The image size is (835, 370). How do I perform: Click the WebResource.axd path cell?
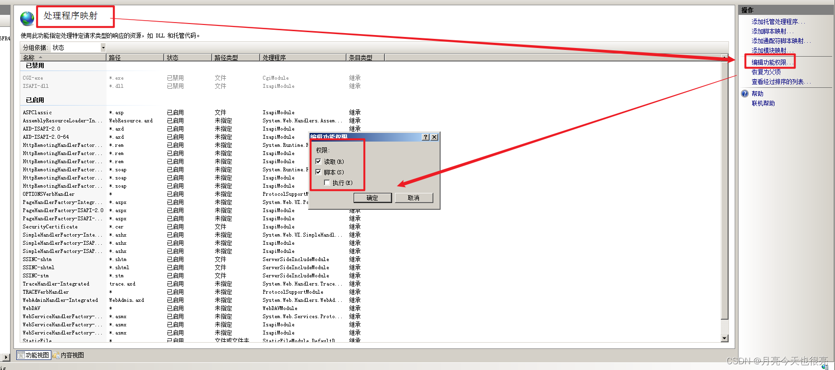tap(131, 120)
